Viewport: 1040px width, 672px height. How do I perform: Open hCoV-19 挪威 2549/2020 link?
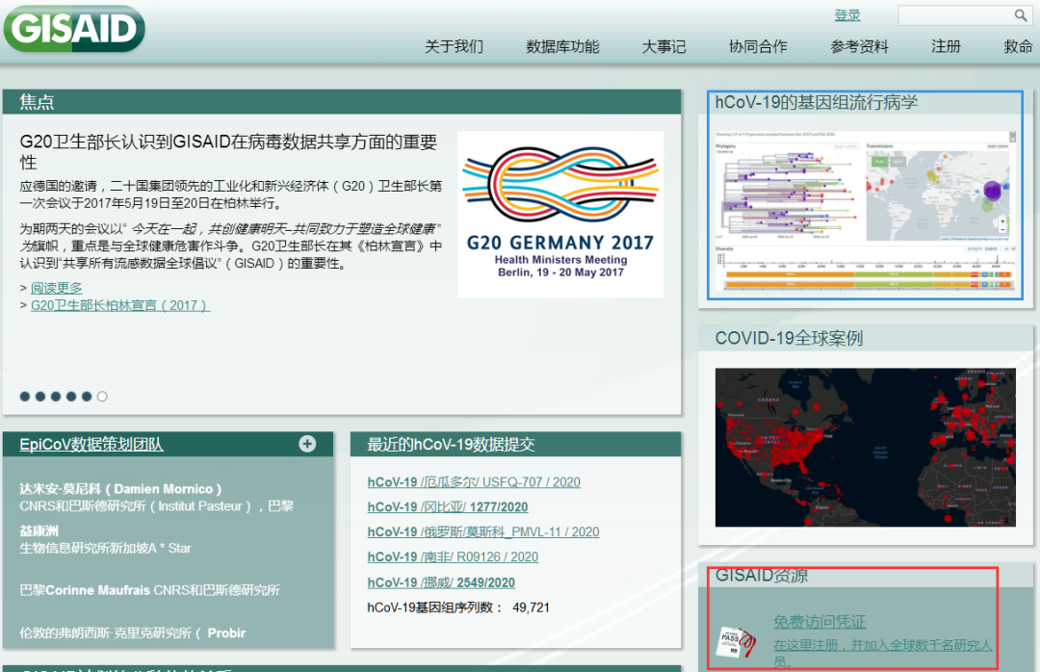(441, 582)
